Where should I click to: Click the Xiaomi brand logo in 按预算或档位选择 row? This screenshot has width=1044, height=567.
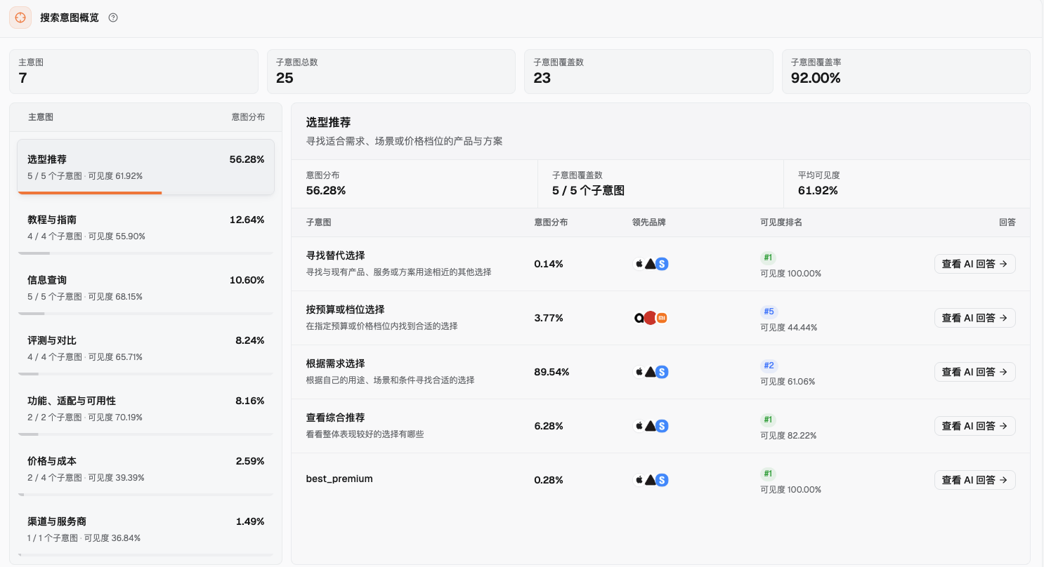coord(662,318)
